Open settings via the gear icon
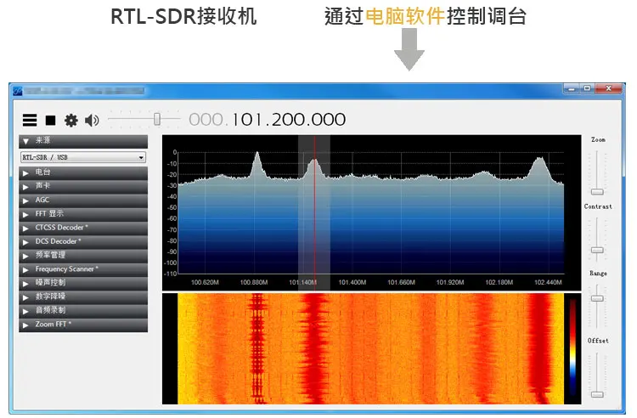The height and width of the screenshot is (418, 637). point(71,121)
